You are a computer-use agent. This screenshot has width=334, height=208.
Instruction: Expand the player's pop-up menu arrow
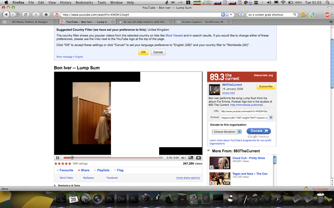(x=198, y=158)
